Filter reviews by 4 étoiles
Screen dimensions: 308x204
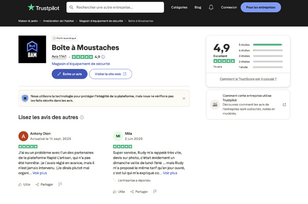[x=261, y=50]
